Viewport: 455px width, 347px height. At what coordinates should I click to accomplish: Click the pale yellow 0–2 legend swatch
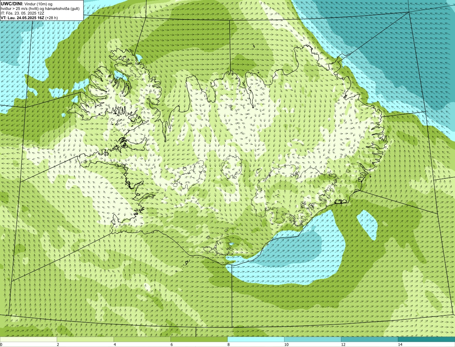[28, 340]
